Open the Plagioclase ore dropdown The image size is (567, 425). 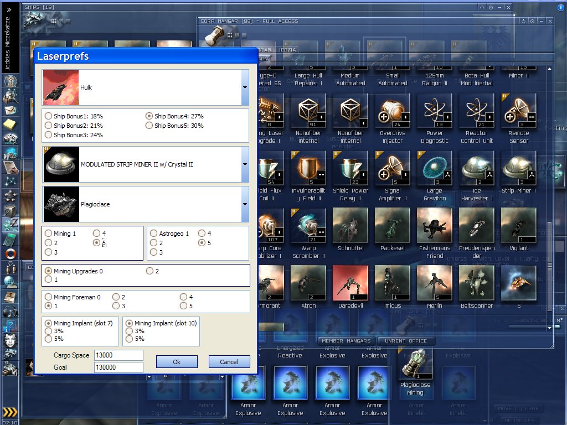pos(245,204)
